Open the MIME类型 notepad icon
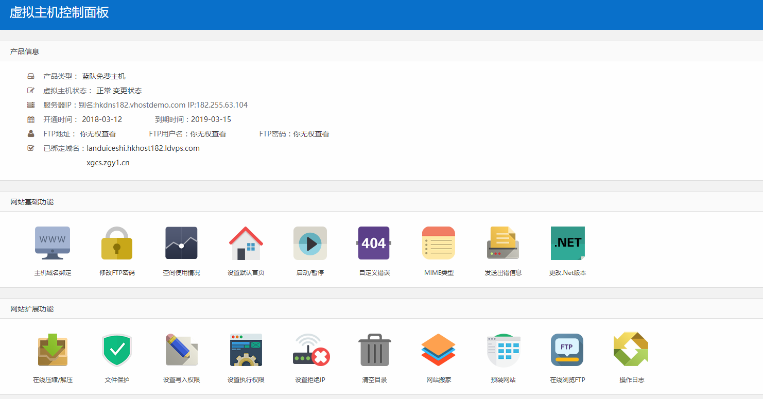The width and height of the screenshot is (763, 399). pyautogui.click(x=439, y=243)
